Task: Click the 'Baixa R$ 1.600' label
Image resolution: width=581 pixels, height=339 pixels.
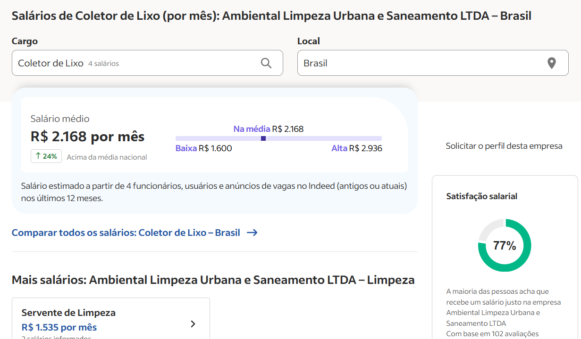Action: 203,148
